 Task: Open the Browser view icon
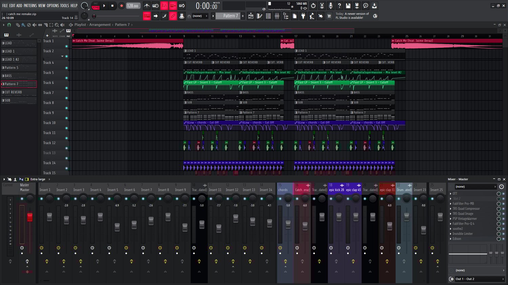[286, 16]
